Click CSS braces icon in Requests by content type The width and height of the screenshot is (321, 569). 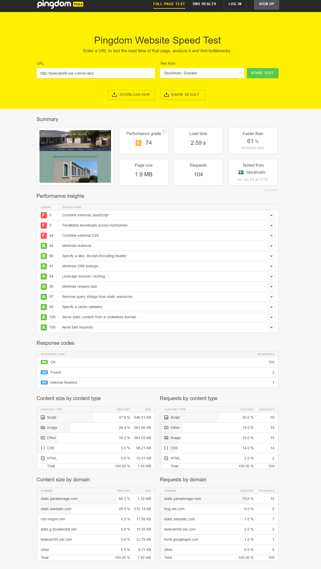coord(166,448)
